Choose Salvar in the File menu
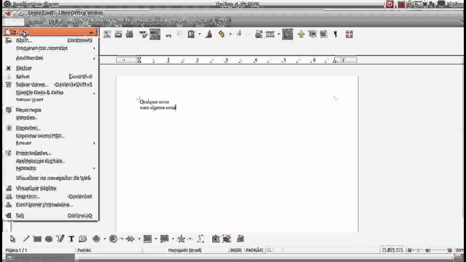This screenshot has width=466, height=262. click(x=51, y=76)
